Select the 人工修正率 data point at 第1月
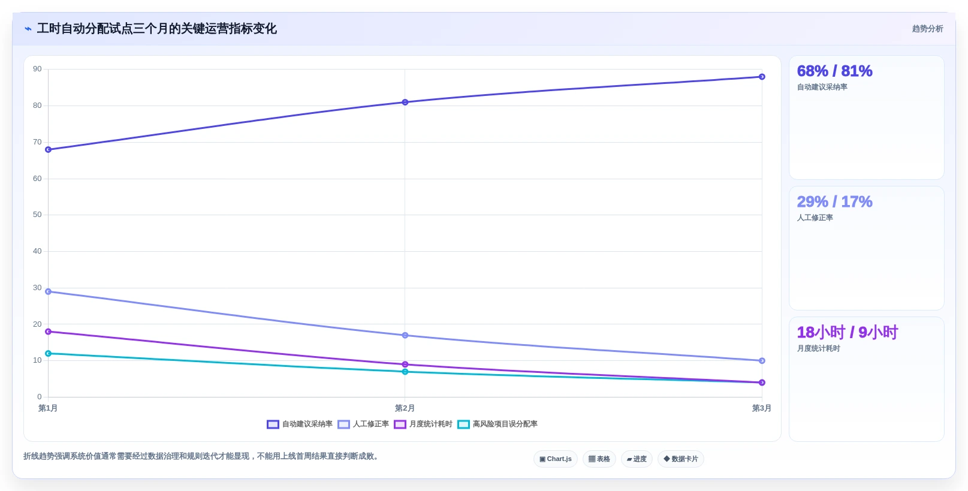The image size is (968, 491). 49,292
